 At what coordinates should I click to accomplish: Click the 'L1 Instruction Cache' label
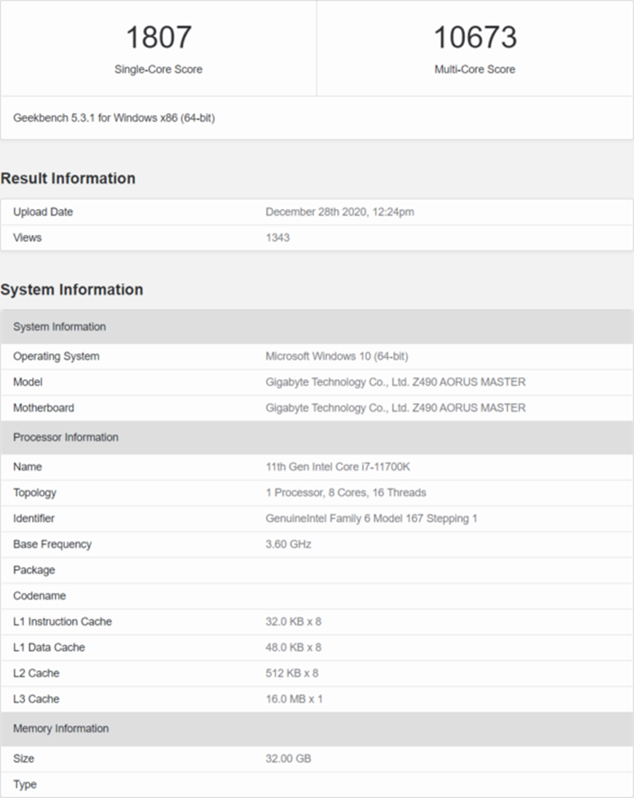click(63, 622)
